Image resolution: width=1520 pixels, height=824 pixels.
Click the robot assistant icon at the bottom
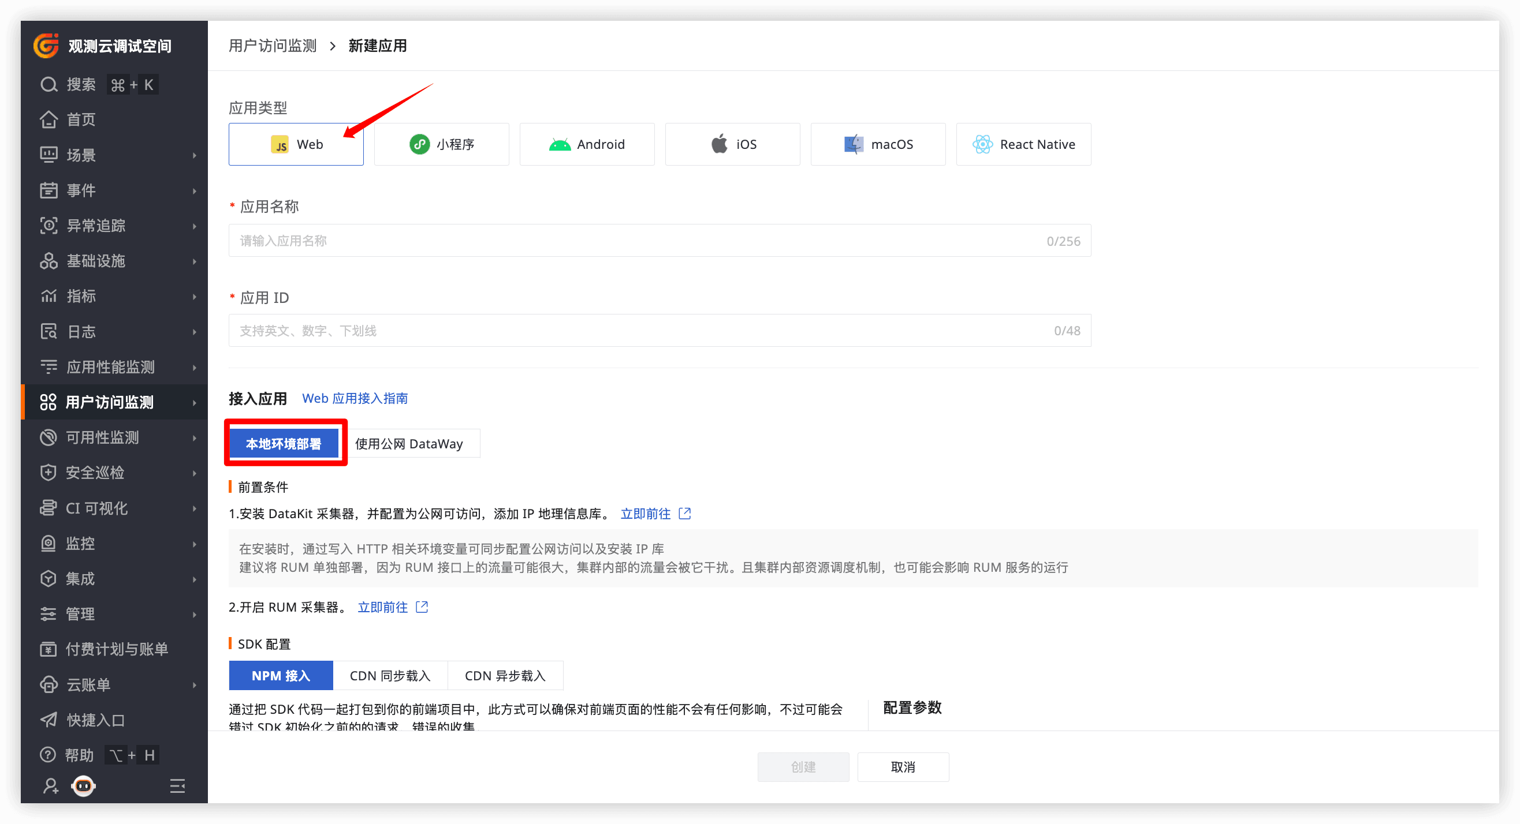[x=83, y=786]
